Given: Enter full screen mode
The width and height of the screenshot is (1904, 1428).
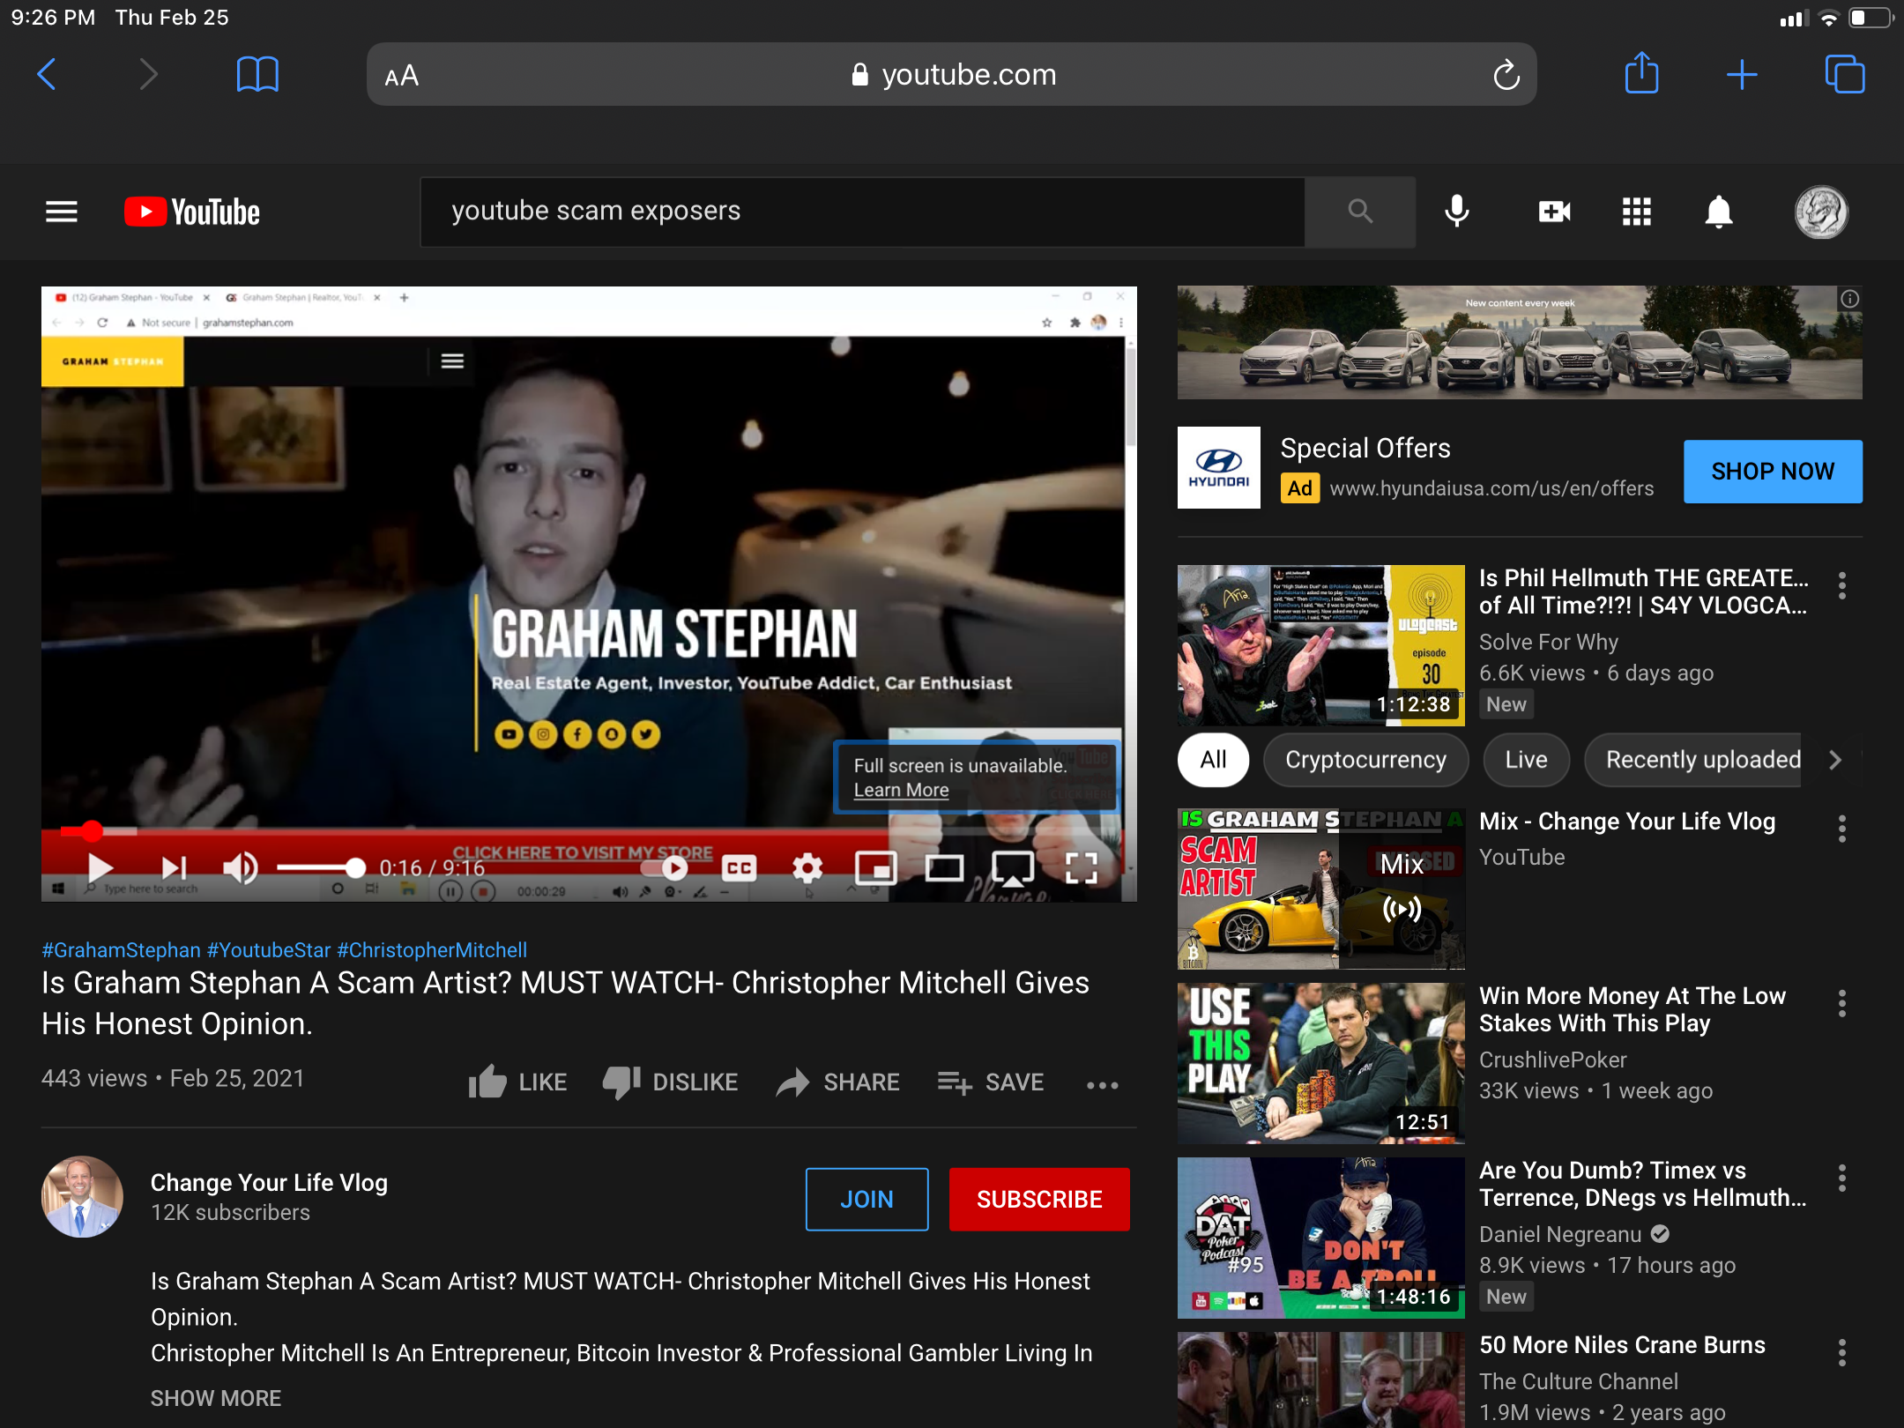Looking at the screenshot, I should click(1082, 868).
